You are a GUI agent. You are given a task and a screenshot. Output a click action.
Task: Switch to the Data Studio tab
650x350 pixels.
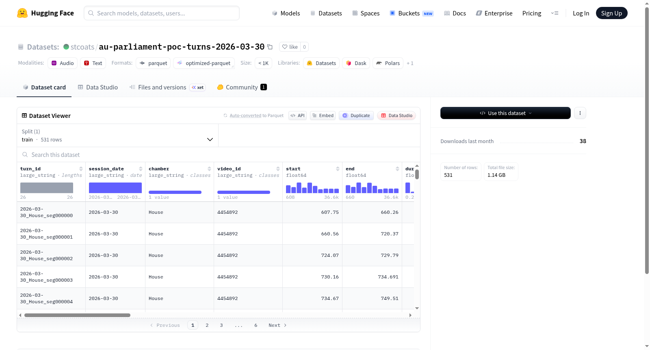click(x=98, y=87)
